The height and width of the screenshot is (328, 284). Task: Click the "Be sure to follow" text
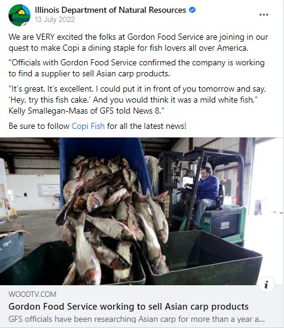(39, 126)
